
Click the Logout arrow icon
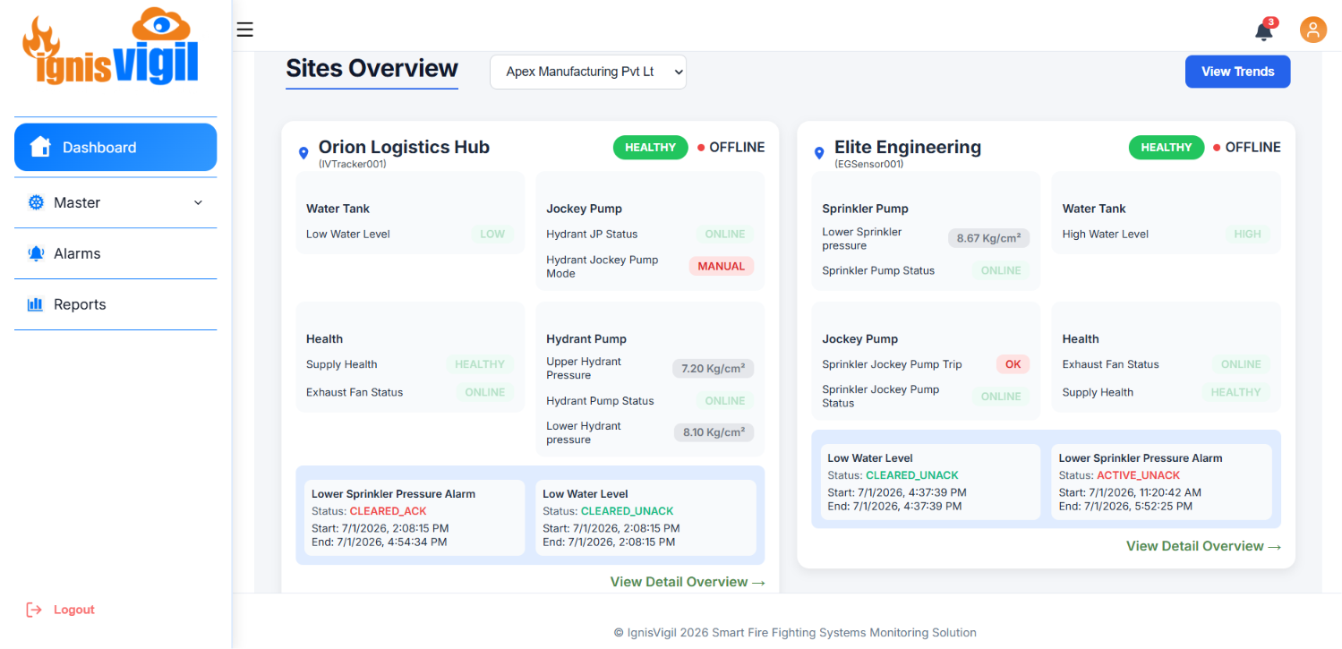tap(34, 610)
